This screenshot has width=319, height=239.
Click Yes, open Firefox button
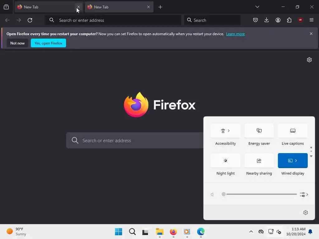[48, 43]
